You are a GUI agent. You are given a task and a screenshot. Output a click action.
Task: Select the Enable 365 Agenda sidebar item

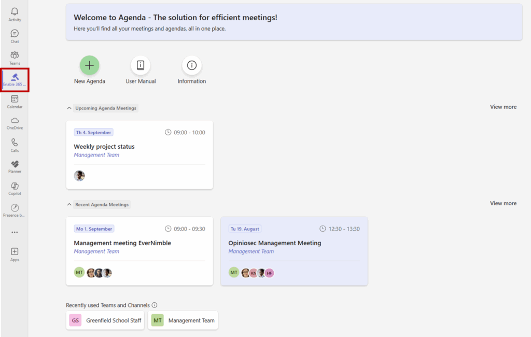click(x=14, y=79)
